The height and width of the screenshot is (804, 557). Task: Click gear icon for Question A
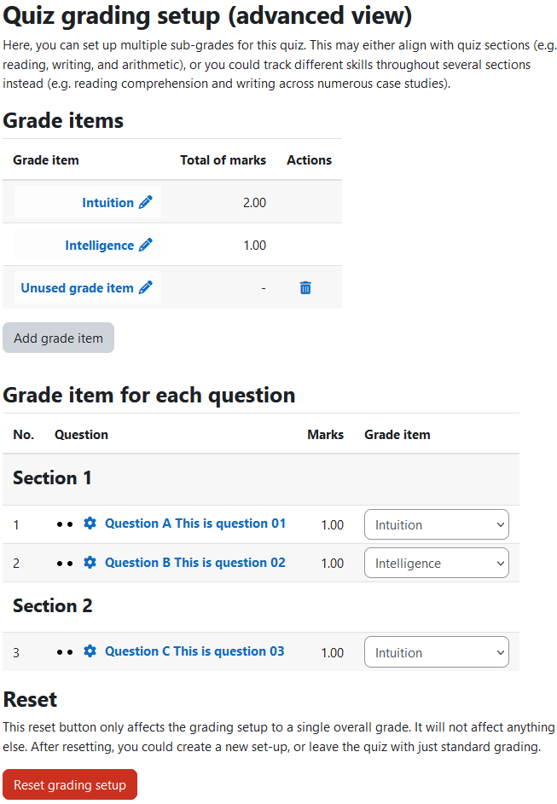click(x=90, y=523)
